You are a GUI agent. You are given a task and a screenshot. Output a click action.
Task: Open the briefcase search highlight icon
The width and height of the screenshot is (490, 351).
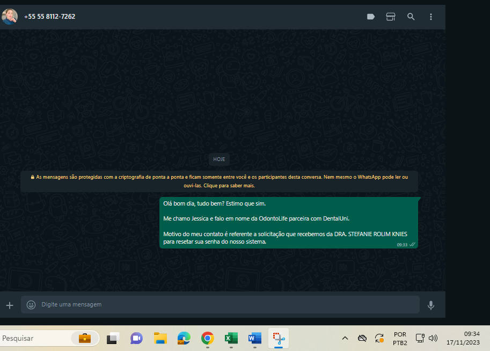[x=85, y=338]
